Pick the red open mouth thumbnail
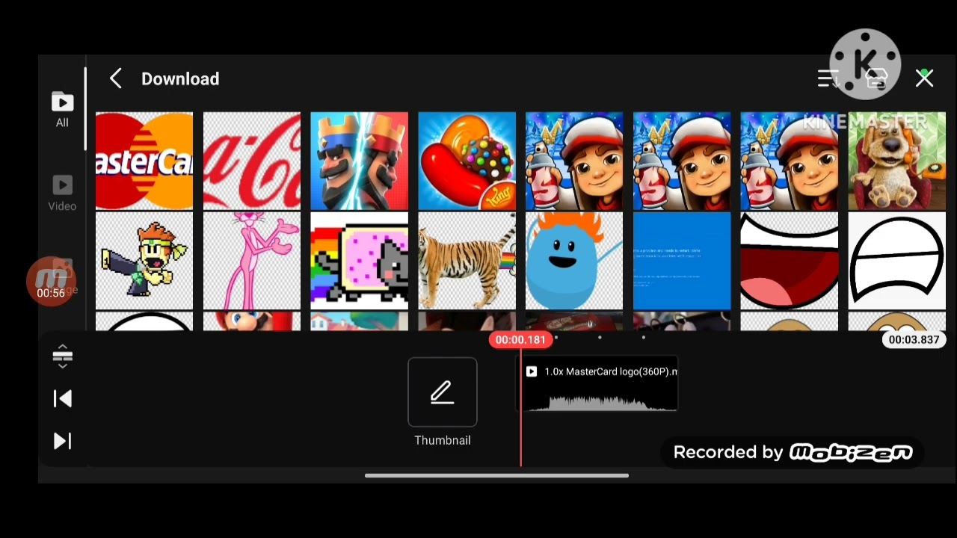The height and width of the screenshot is (538, 957). coord(790,261)
